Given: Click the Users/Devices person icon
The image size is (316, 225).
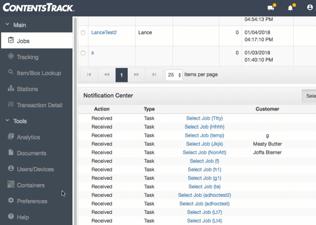Looking at the screenshot, I should point(11,168).
